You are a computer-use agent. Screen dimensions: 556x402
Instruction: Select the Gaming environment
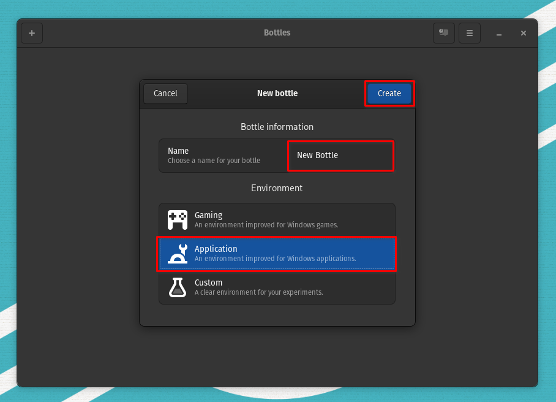pyautogui.click(x=277, y=219)
